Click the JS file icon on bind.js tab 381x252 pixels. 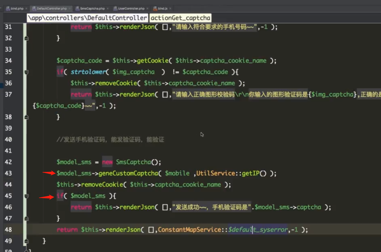pos(155,9)
